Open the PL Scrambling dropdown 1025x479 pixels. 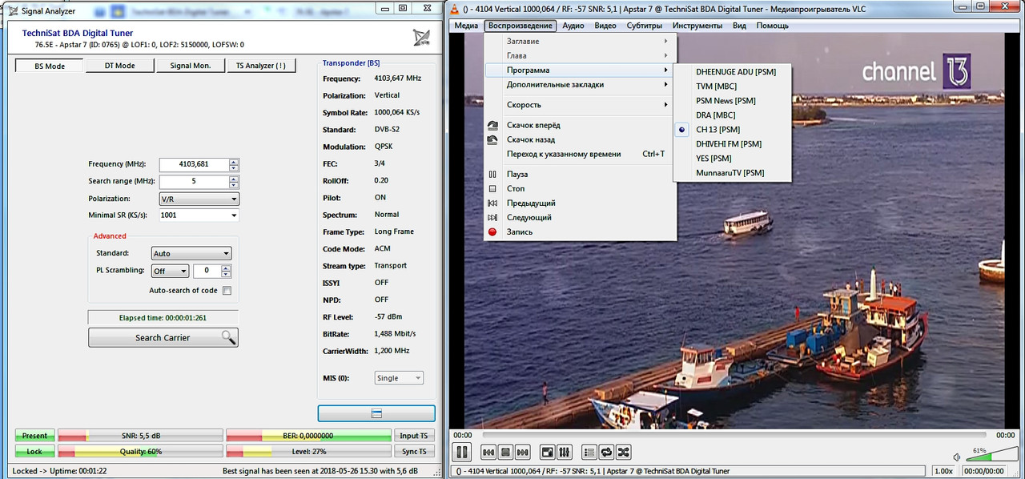pyautogui.click(x=169, y=271)
